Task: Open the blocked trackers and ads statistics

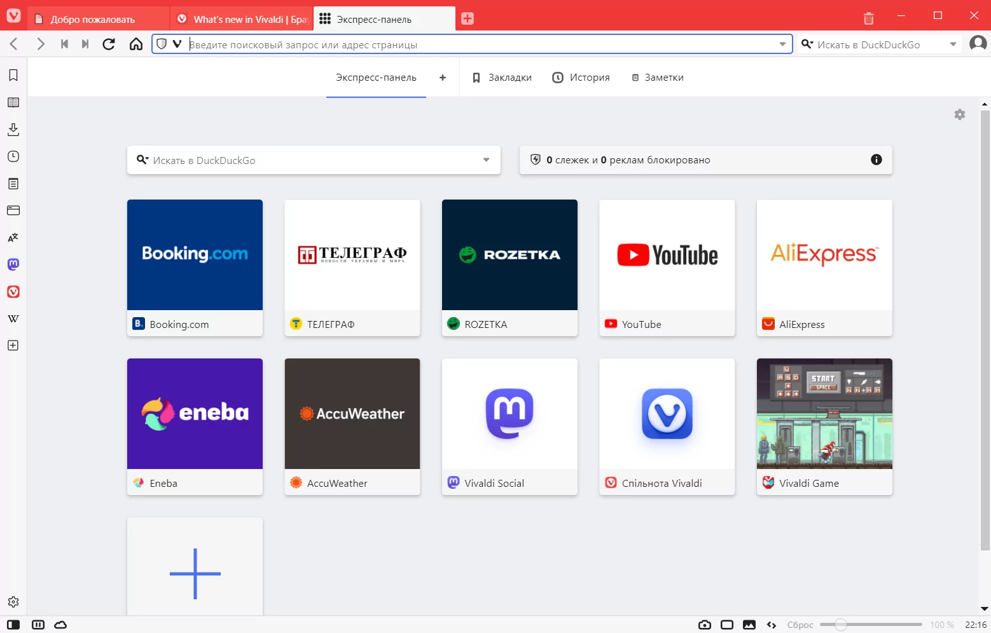Action: click(706, 160)
